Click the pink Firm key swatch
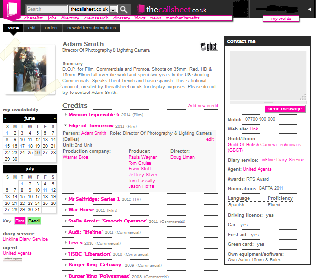 [x=20, y=221]
